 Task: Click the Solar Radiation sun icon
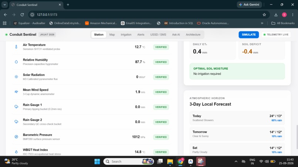[x=16, y=77]
